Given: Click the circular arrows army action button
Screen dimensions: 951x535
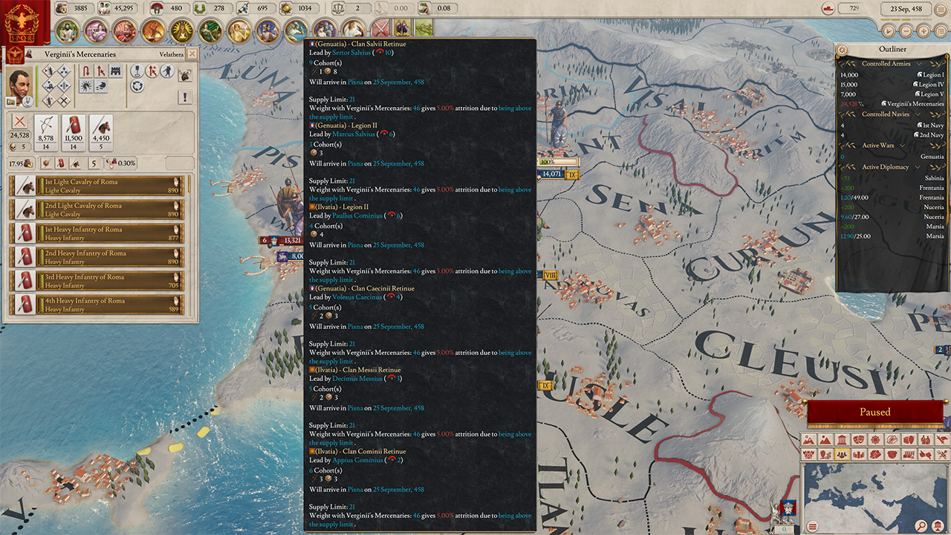Looking at the screenshot, I should click(137, 87).
